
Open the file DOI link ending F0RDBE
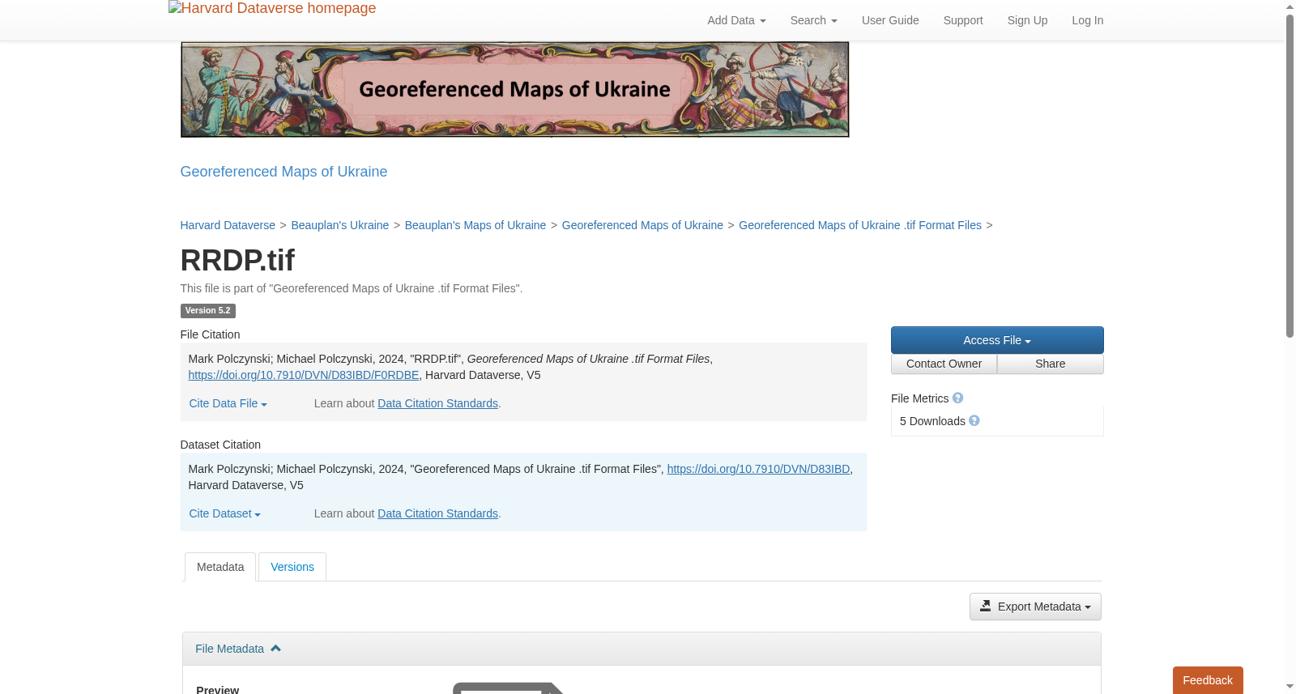(304, 375)
